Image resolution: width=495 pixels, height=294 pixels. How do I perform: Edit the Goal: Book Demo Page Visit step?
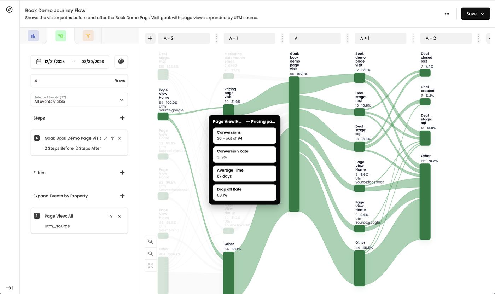[x=106, y=138]
